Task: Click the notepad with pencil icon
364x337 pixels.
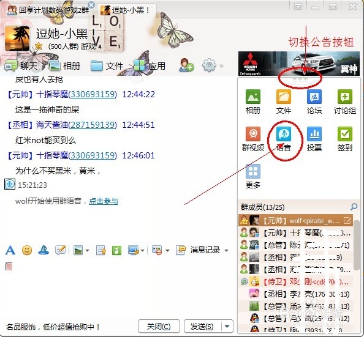Action: [61, 250]
